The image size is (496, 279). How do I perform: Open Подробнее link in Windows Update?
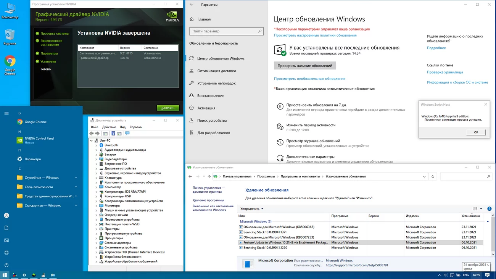point(436,48)
